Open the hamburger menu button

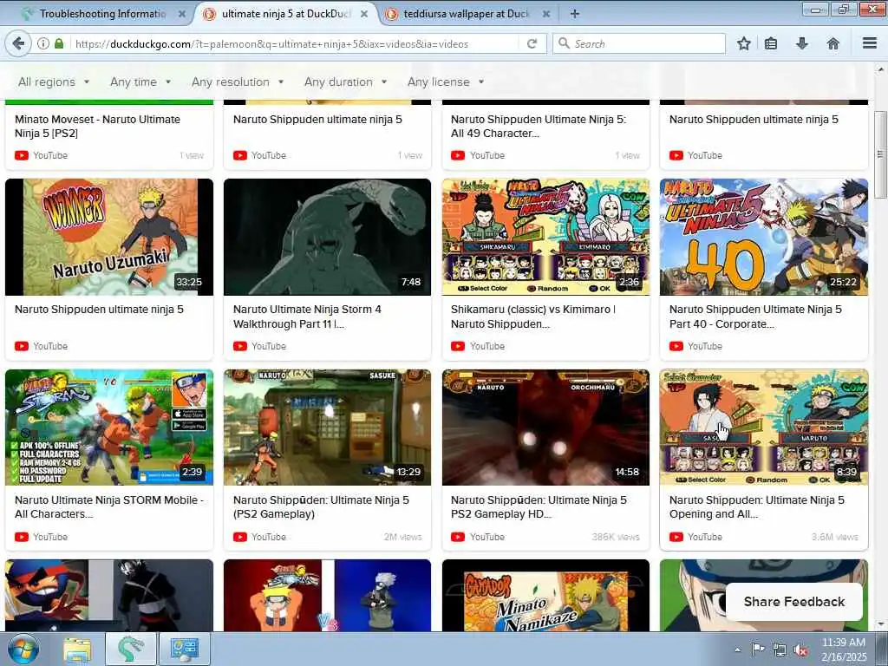click(x=870, y=43)
